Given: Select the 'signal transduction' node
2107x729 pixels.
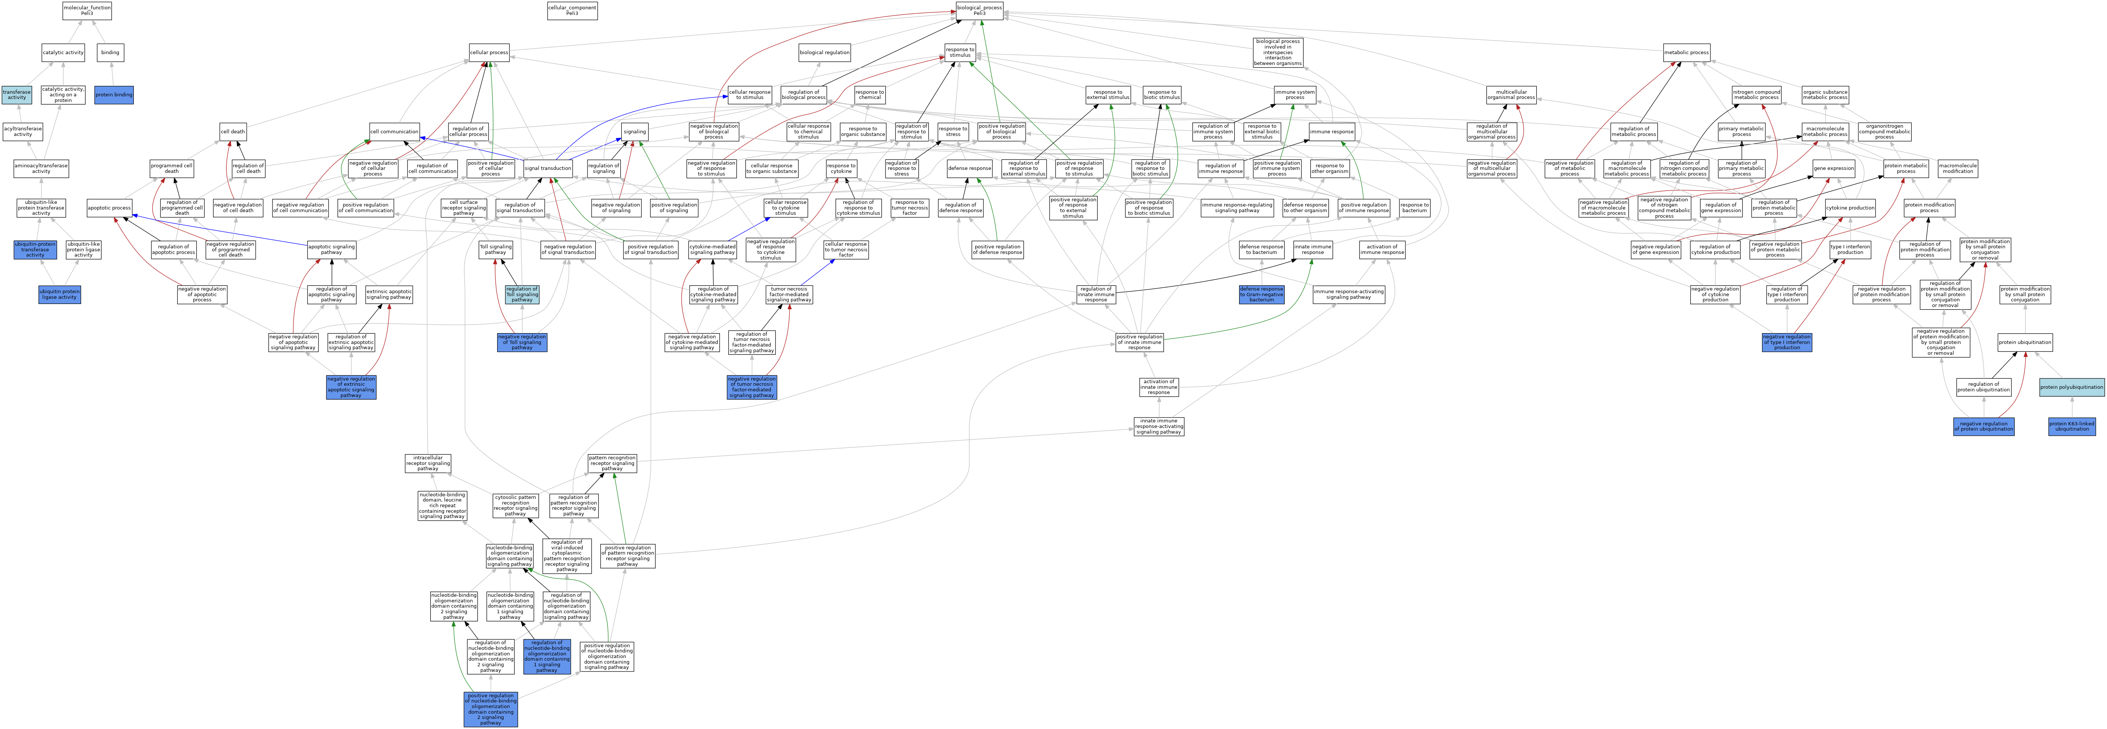Looking at the screenshot, I should tap(548, 168).
